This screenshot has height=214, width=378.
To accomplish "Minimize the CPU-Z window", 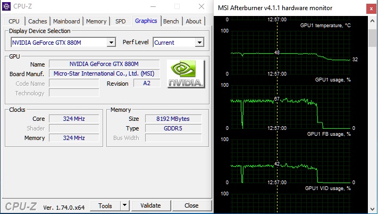I will coord(153,6).
